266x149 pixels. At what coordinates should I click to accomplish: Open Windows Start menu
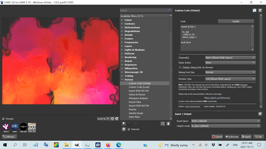[x=5, y=145]
